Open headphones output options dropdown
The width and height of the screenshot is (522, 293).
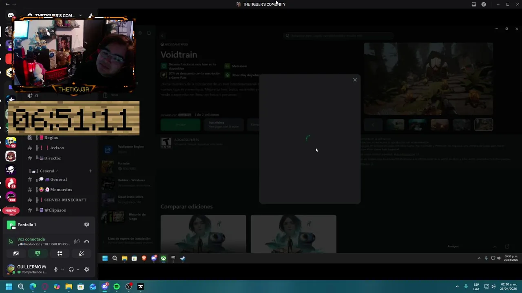[78, 269]
